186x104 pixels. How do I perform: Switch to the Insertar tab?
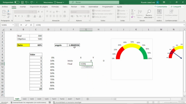[x=23, y=7]
